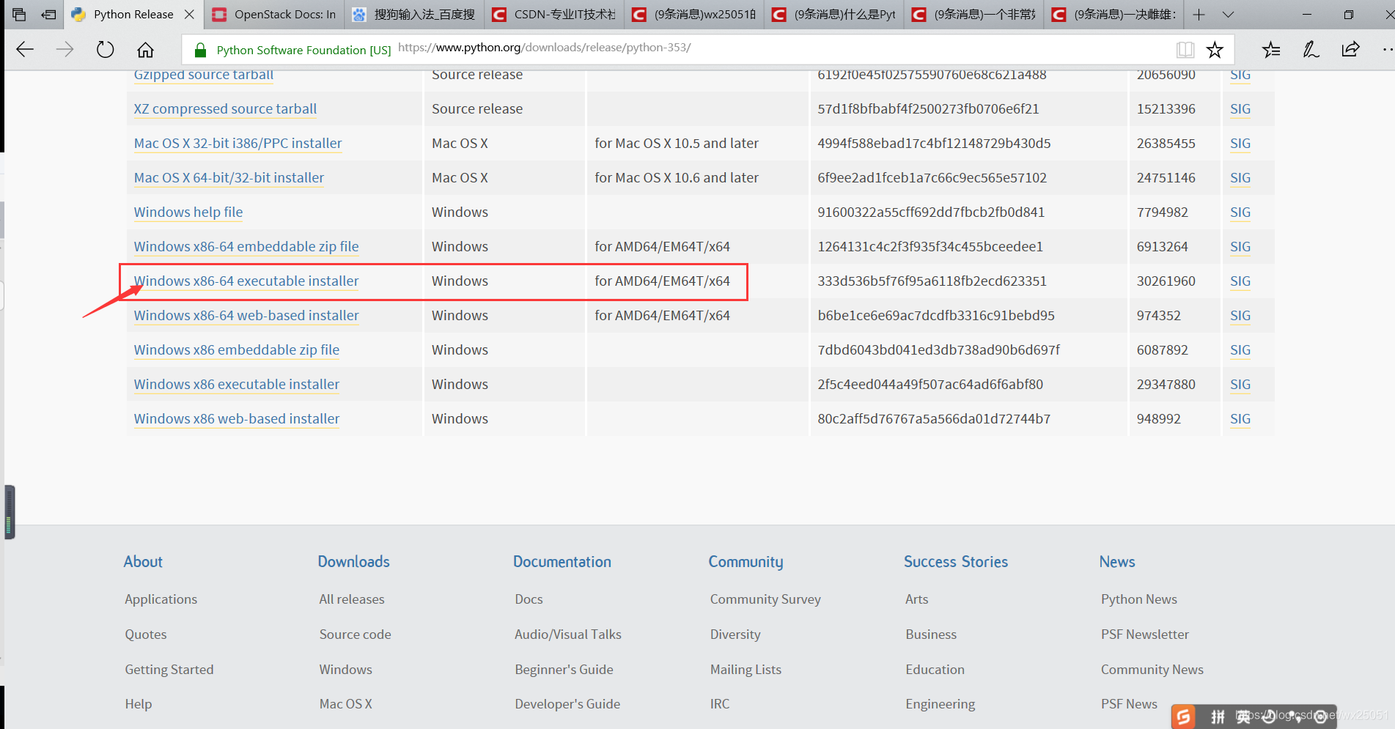Download Mac OS X 64-bit/32-bit installer

tap(229, 178)
